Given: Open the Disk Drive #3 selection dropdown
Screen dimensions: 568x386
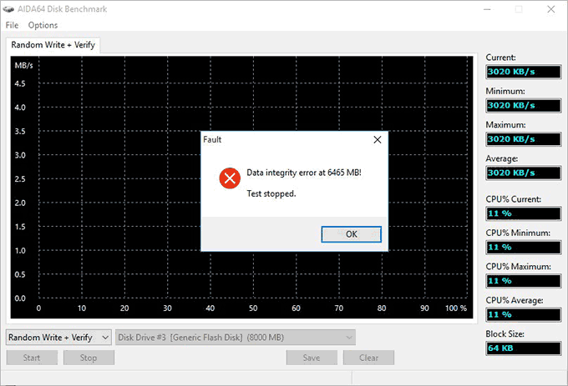Looking at the screenshot, I should 234,337.
